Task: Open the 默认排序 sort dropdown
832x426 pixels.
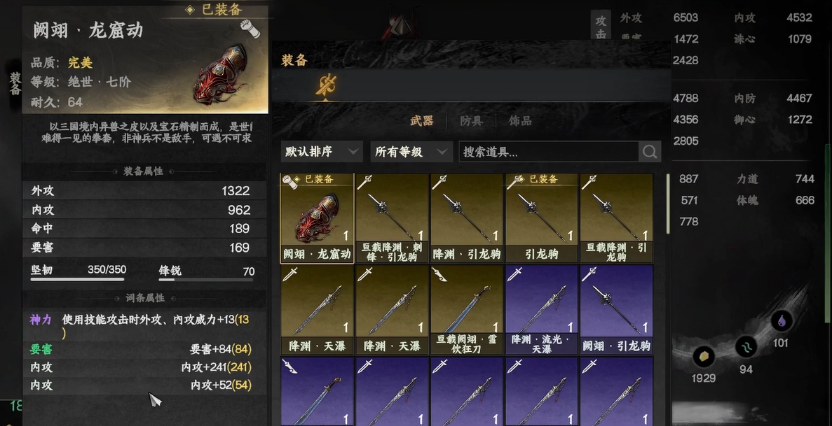Action: [322, 152]
